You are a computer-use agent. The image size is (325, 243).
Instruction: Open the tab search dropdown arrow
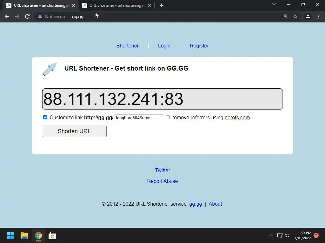274,4
